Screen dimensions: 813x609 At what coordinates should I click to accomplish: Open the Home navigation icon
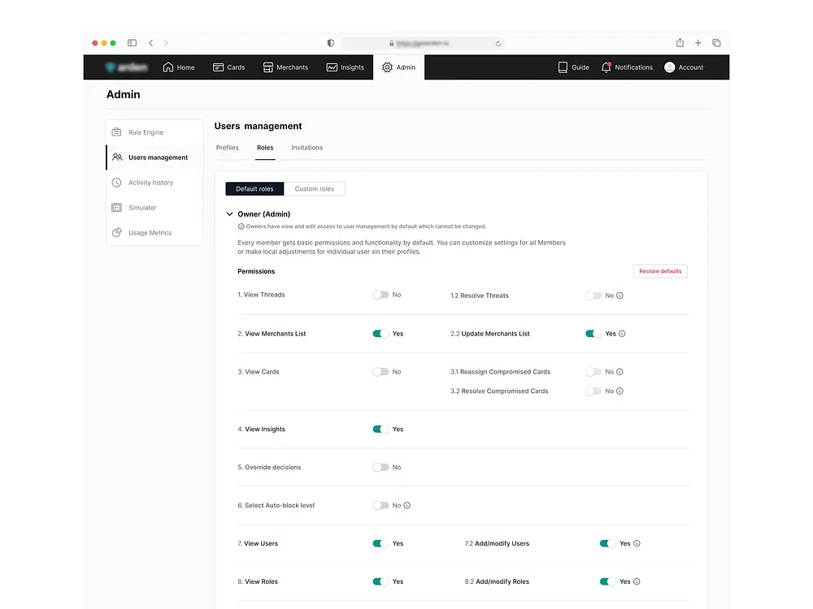click(167, 67)
